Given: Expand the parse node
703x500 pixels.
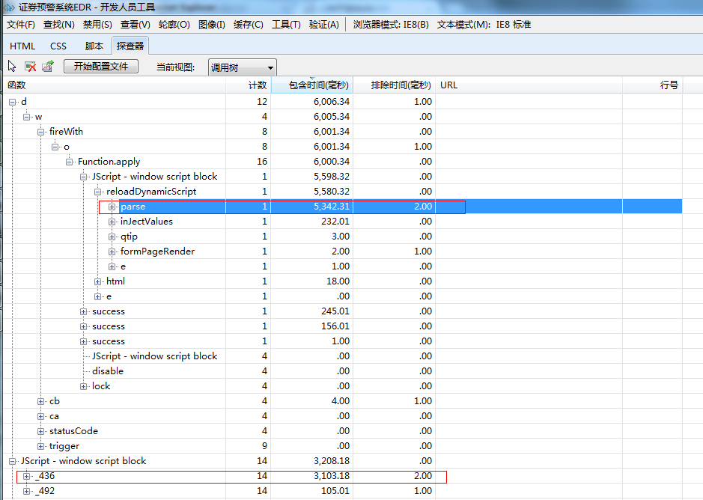Looking at the screenshot, I should [112, 207].
